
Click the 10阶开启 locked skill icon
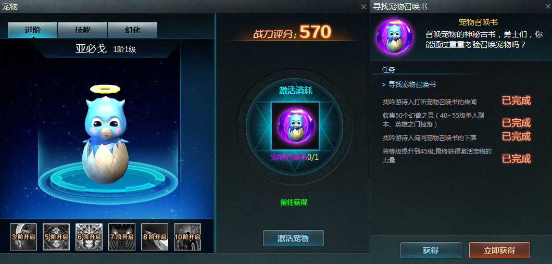click(187, 237)
